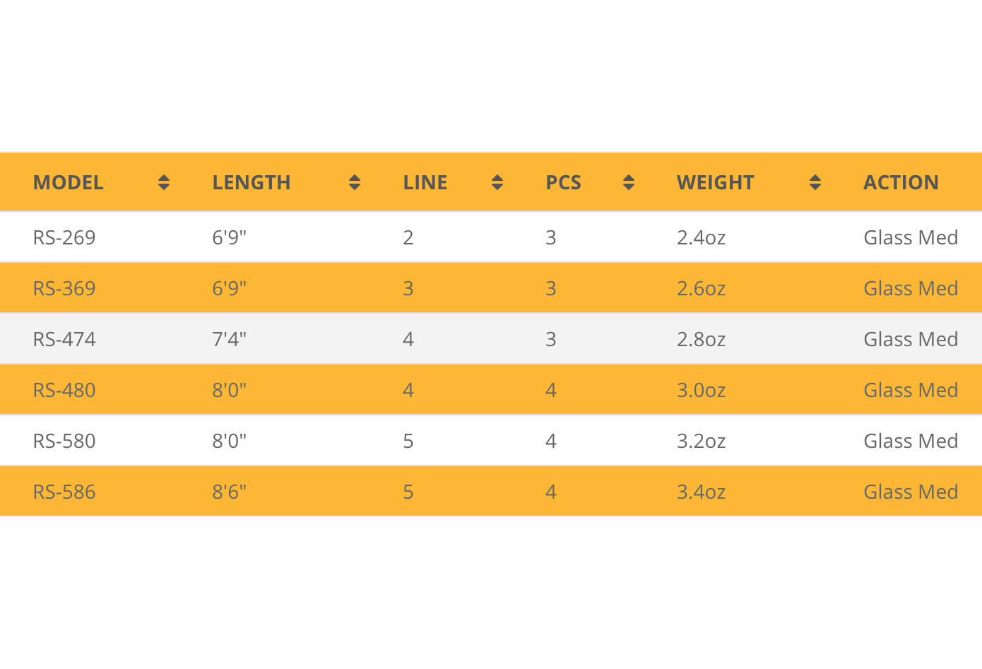
Task: Select the 8'6" length cell
Action: [x=230, y=492]
